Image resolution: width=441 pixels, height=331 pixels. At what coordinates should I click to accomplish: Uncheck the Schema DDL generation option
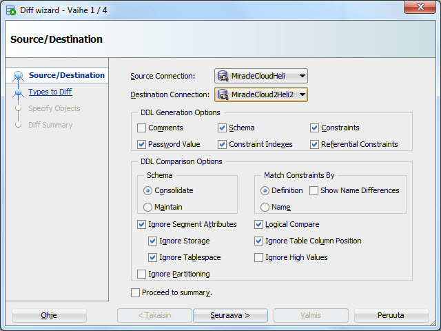222,128
